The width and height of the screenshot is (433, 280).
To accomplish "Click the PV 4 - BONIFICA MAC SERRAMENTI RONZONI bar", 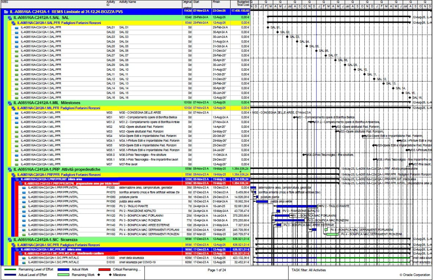I will tap(333, 234).
